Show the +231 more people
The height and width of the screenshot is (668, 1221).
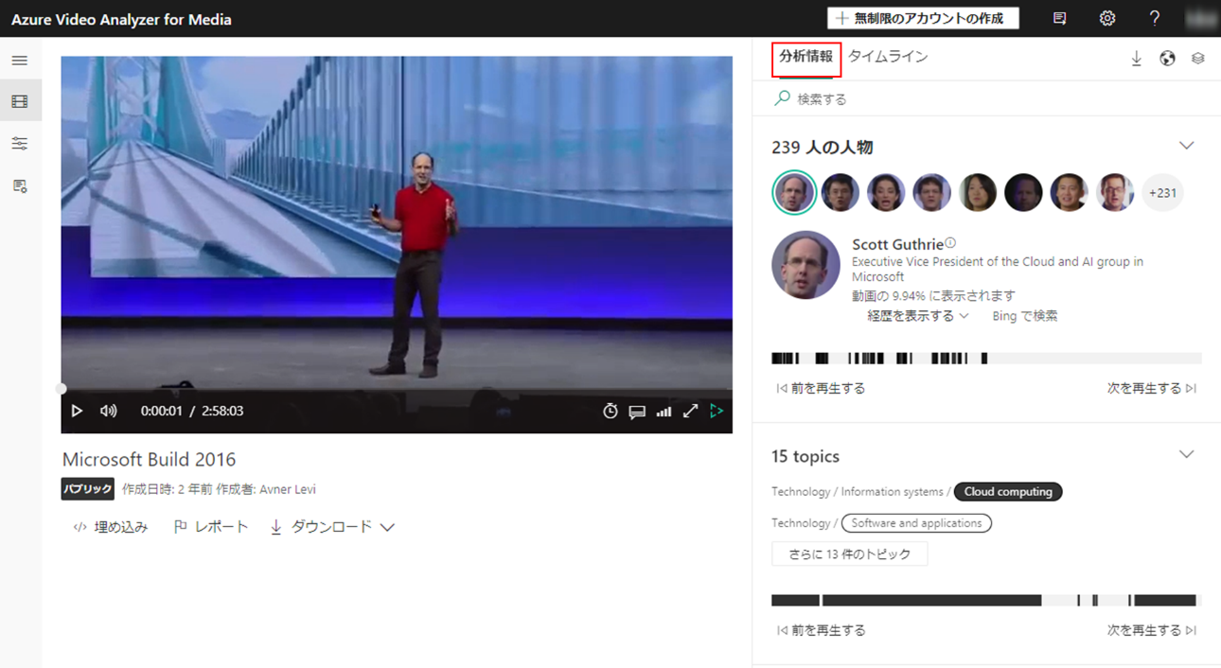coord(1162,193)
